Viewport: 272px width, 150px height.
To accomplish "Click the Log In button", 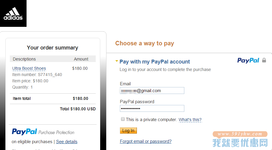I will coord(128,130).
